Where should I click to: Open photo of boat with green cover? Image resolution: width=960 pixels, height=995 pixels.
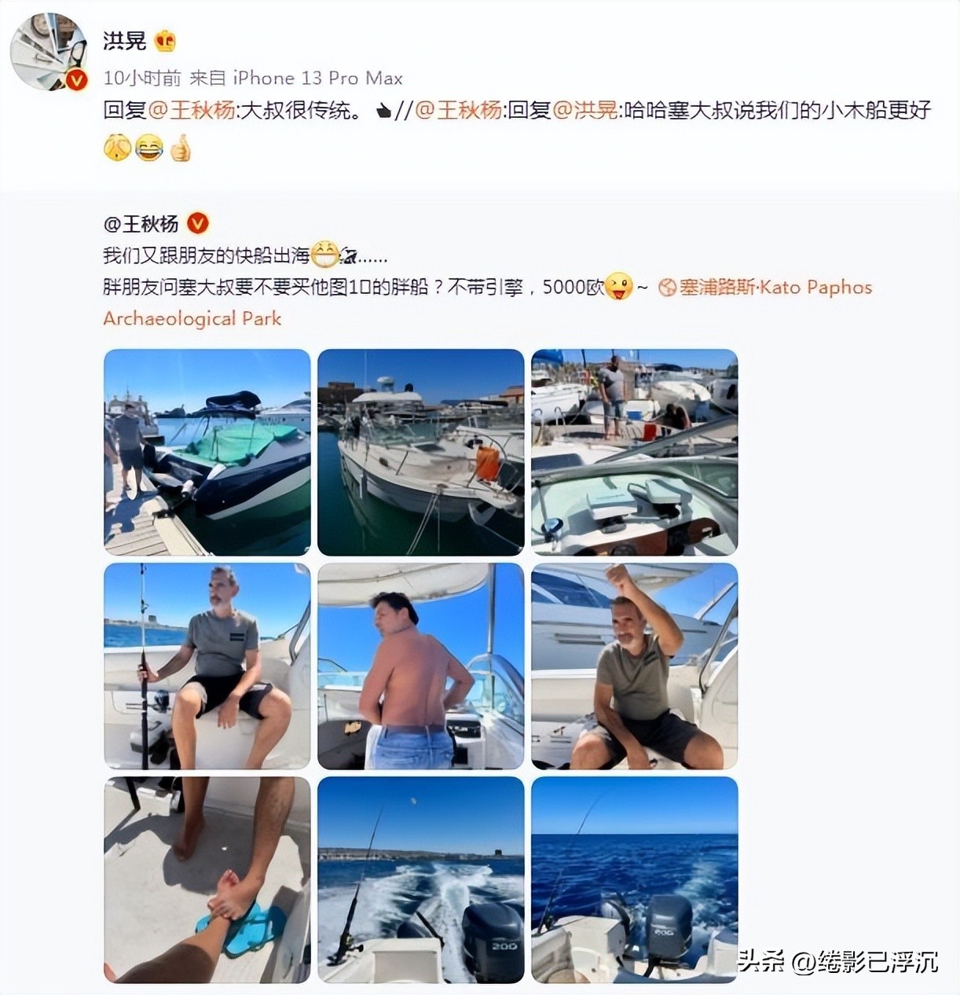point(207,453)
